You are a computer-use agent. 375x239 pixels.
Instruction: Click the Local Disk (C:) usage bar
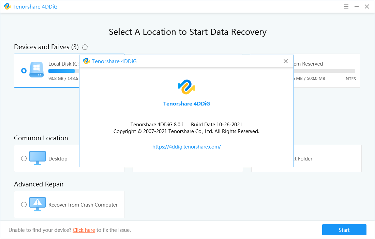click(64, 71)
